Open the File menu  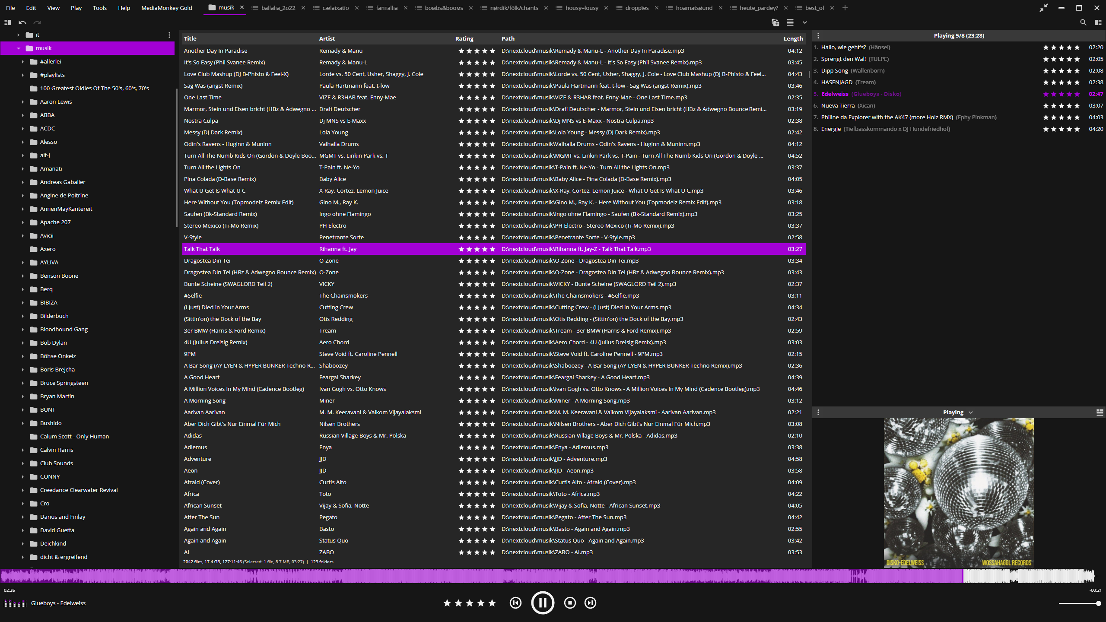tap(10, 8)
